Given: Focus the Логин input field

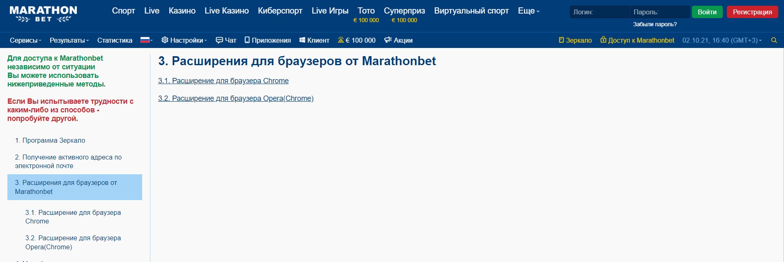Looking at the screenshot, I should 600,12.
